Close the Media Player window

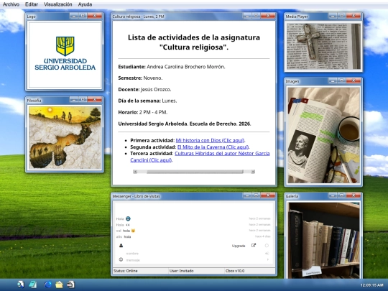coord(354,16)
